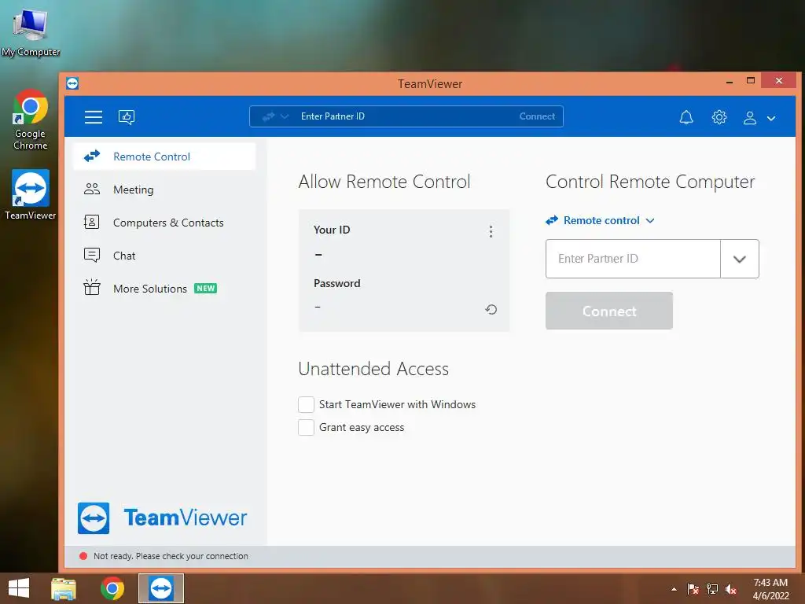Refresh the password with the circular arrow

click(x=491, y=309)
